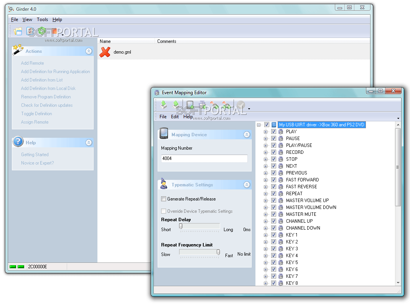
Task: Collapse the USB-UIRT driver root node
Action: [259, 125]
